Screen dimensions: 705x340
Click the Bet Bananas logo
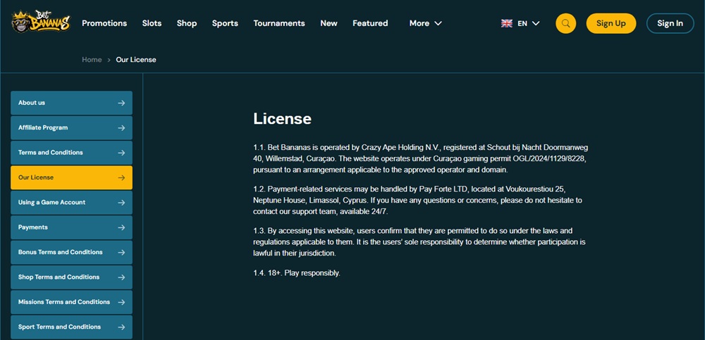pyautogui.click(x=41, y=22)
